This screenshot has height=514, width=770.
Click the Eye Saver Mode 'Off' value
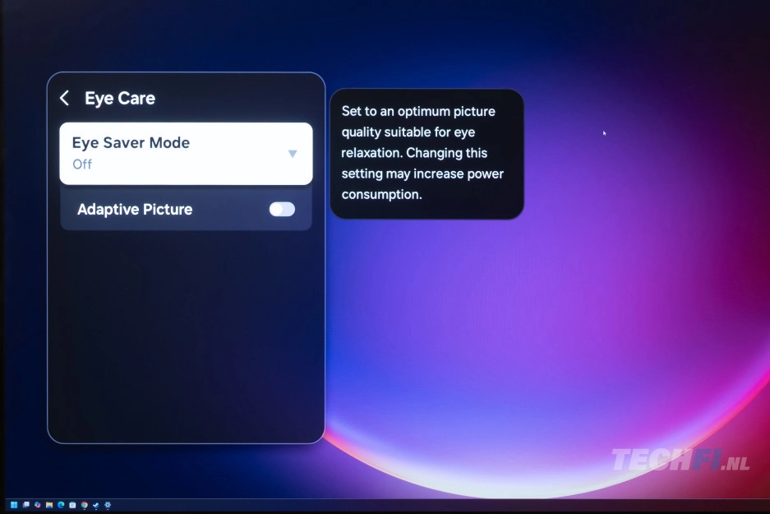coord(82,164)
